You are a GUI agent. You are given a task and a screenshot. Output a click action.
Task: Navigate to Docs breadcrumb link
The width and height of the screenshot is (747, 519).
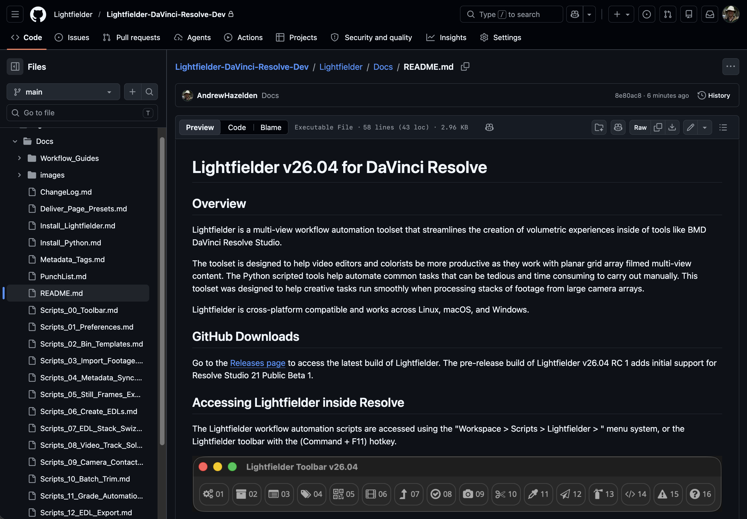(x=383, y=67)
